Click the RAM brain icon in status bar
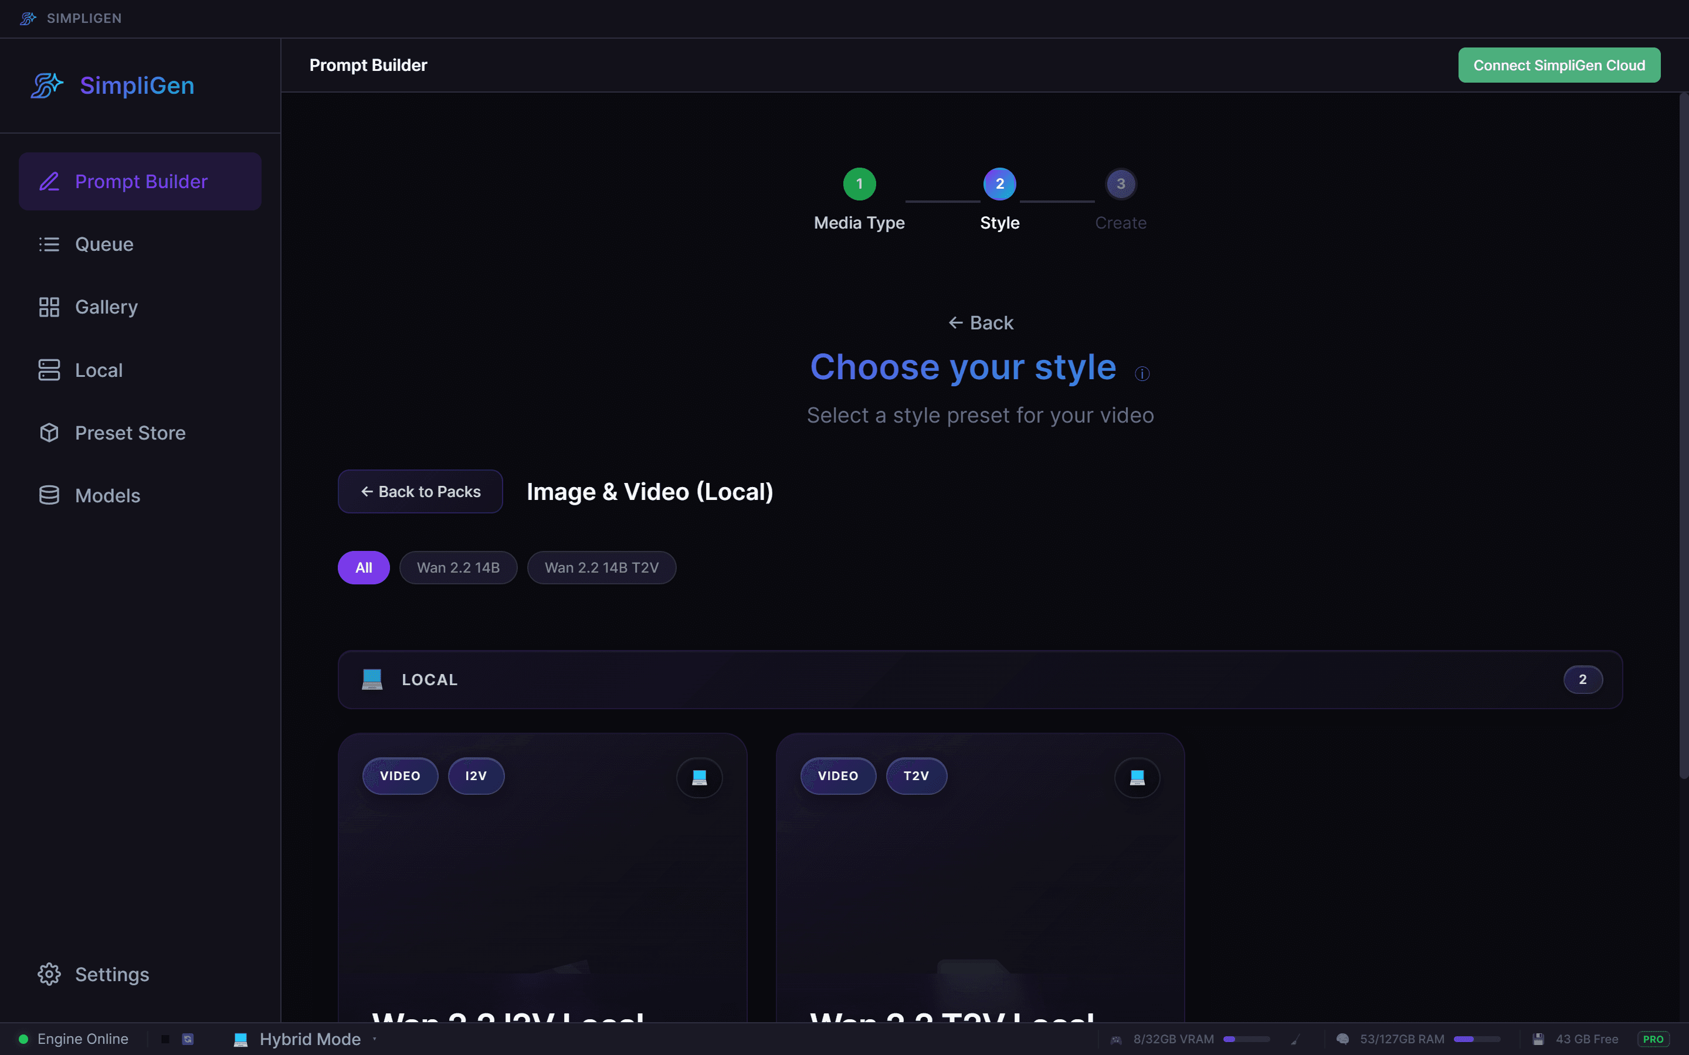 [1342, 1039]
